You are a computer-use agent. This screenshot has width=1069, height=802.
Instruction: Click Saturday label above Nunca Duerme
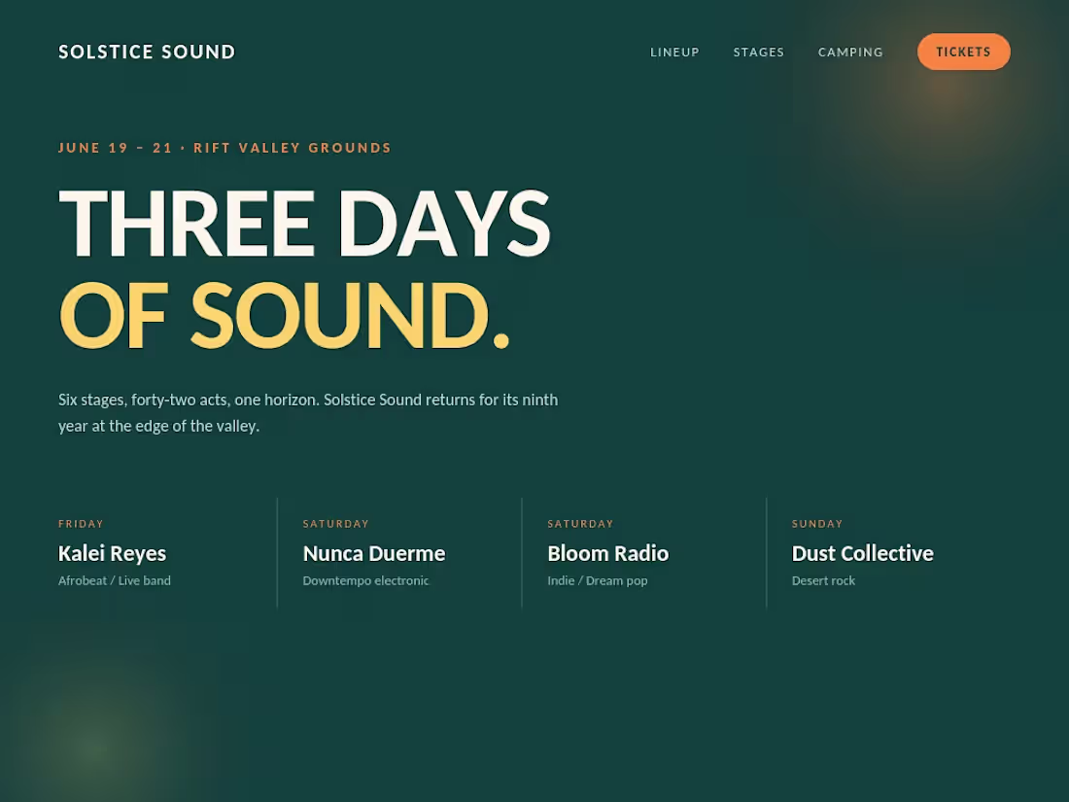[335, 524]
